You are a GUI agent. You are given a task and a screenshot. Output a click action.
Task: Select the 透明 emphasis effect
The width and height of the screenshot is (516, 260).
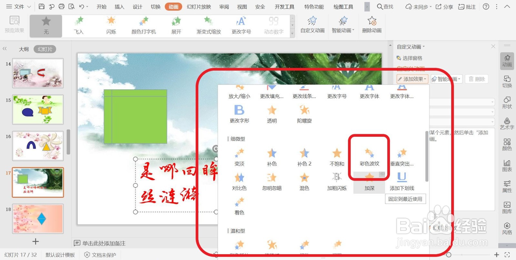(272, 114)
